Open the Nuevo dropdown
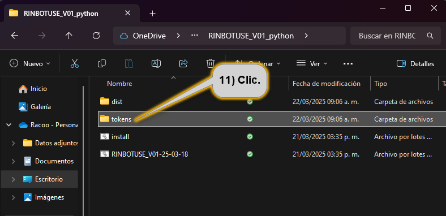Image resolution: width=446 pixels, height=216 pixels. [30, 64]
